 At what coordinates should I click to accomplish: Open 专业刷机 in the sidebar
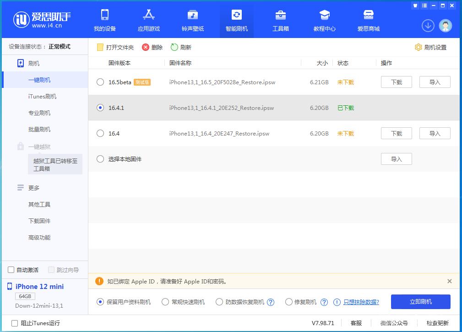coord(39,113)
